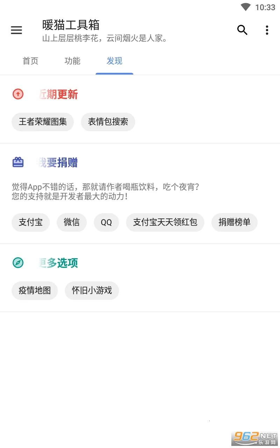Screen dimensions: 280x448
Task: Tap the 暖猫工具箱 app title
Action: 71,25
